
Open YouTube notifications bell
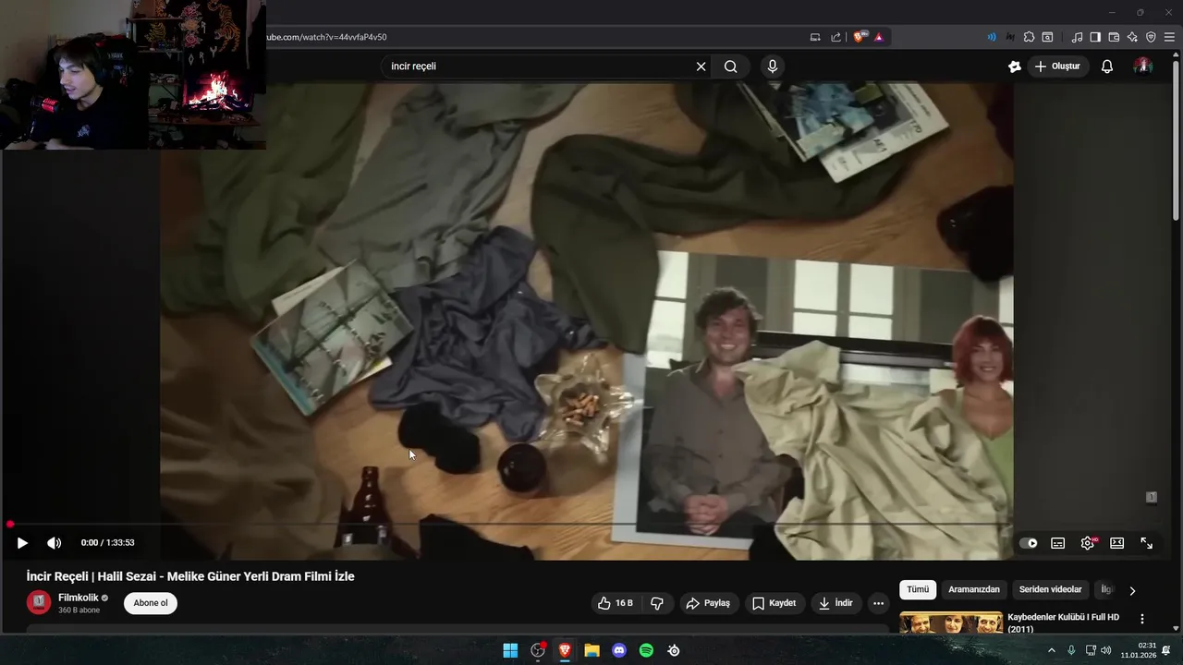click(x=1107, y=66)
